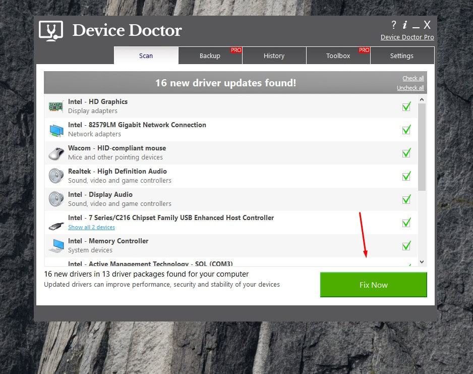Open the Settings tab
The image size is (473, 374).
tap(401, 56)
